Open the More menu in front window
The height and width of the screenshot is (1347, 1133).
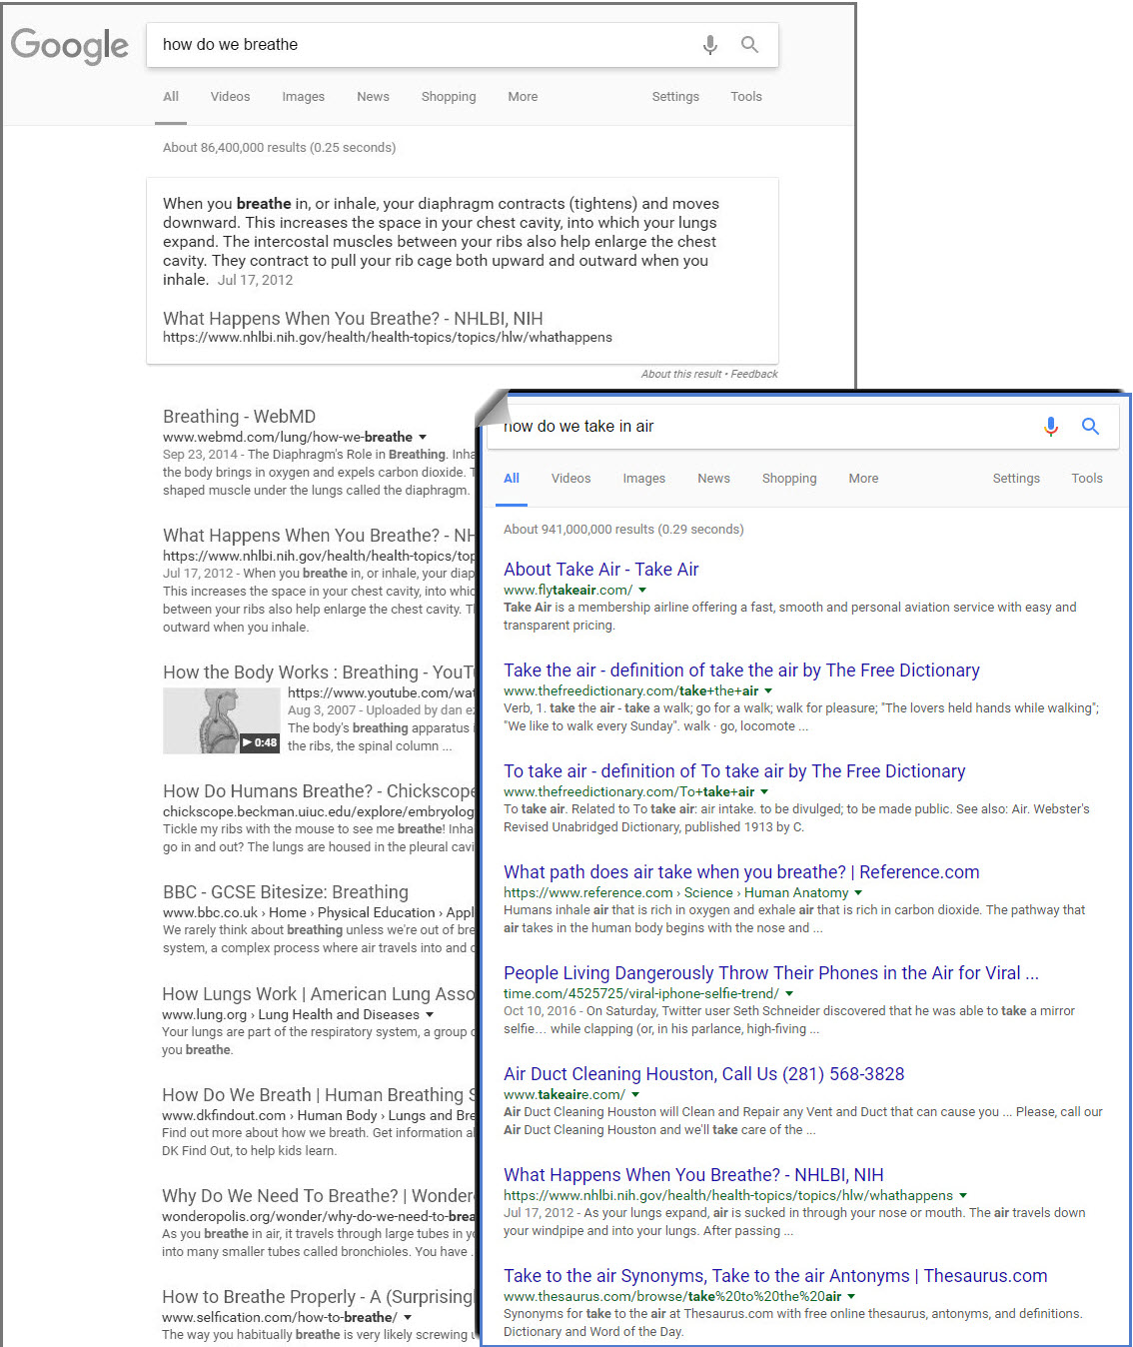863,479
